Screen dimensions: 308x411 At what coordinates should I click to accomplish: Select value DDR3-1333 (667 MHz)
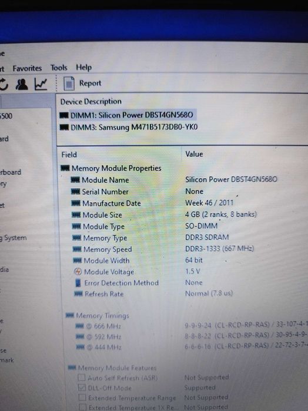pos(219,249)
